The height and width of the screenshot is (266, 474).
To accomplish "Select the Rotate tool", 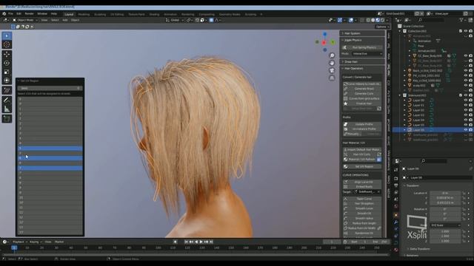I will point(7,63).
